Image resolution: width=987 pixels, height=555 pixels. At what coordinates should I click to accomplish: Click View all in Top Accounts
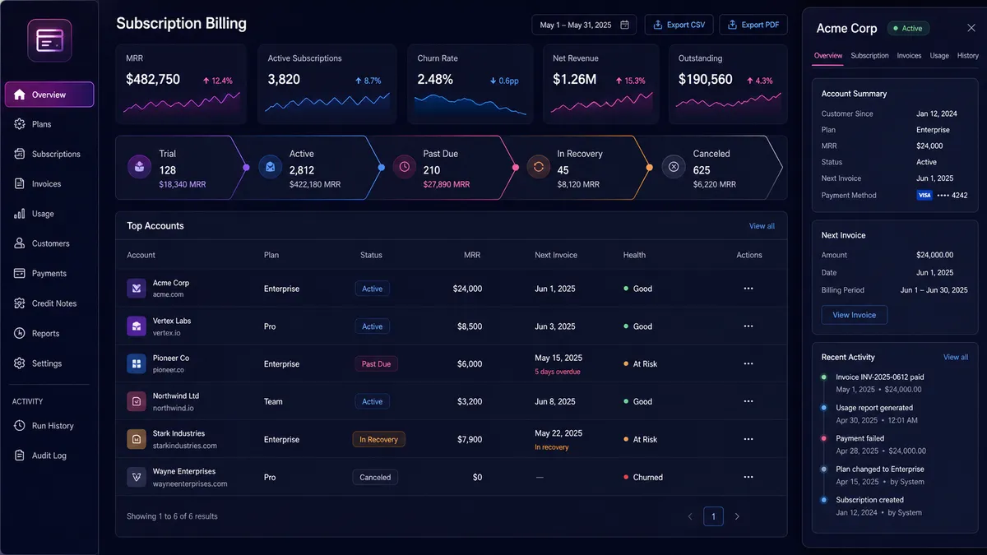[762, 226]
